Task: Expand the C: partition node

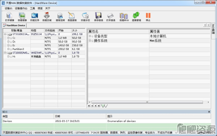Action: (x=8, y=38)
